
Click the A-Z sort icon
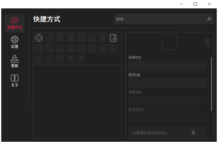[x=102, y=38]
